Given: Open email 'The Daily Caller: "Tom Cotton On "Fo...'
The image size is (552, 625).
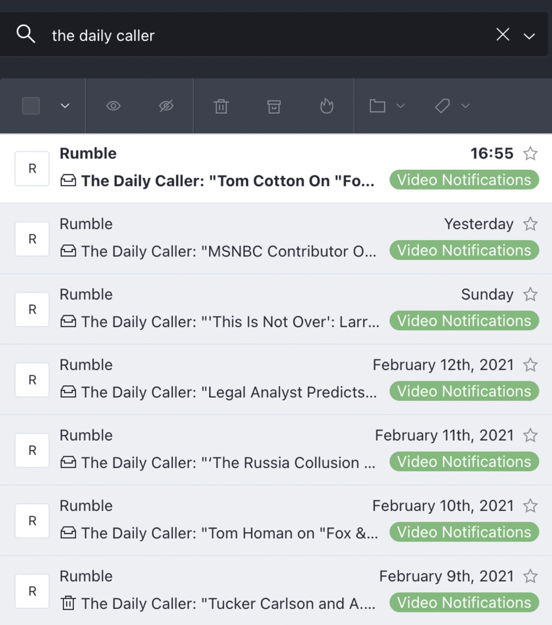Looking at the screenshot, I should click(x=228, y=181).
